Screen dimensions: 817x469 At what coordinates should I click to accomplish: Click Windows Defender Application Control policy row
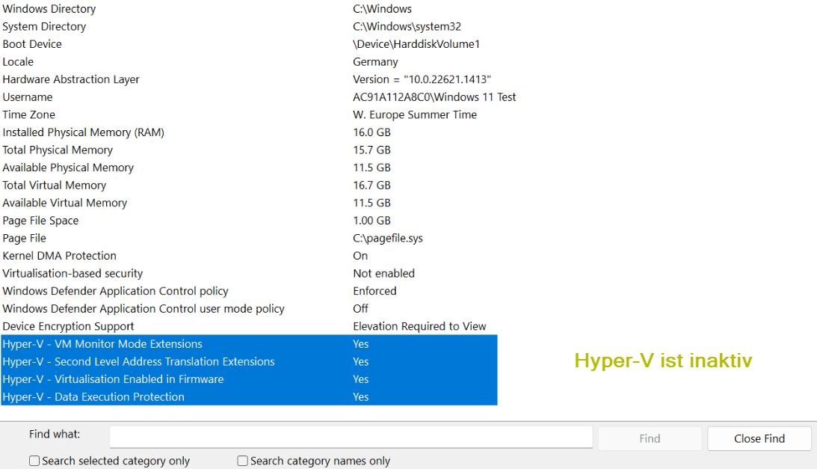(115, 291)
